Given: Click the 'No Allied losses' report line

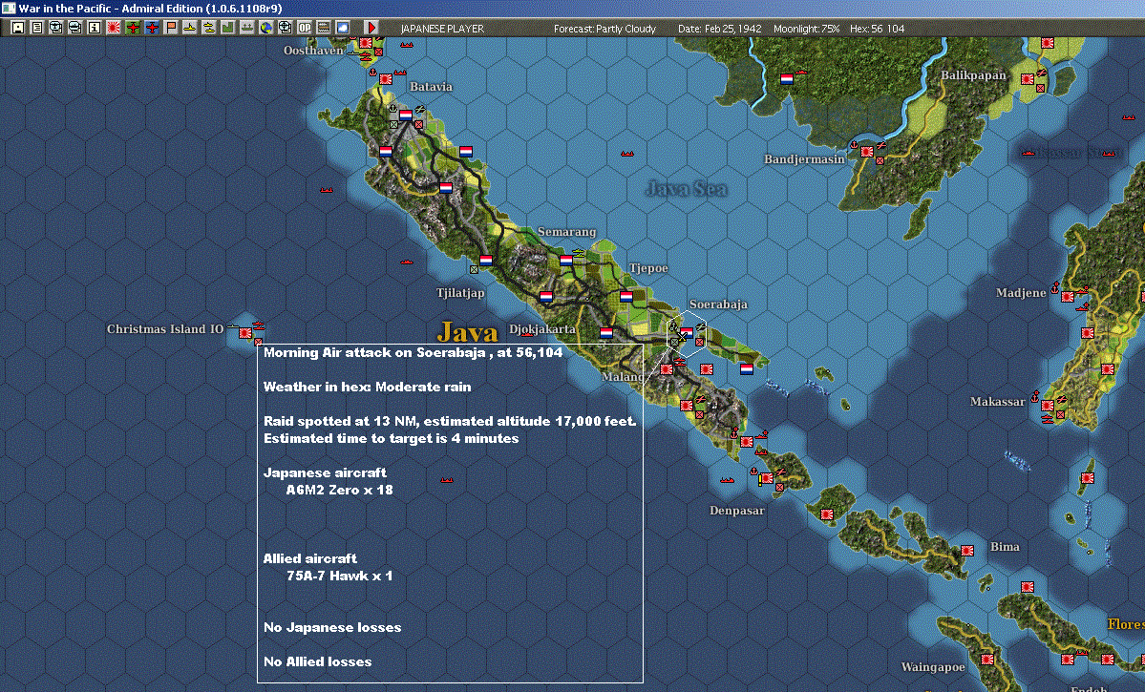Looking at the screenshot, I should pyautogui.click(x=318, y=662).
